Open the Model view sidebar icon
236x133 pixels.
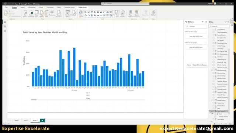(x=5, y=31)
